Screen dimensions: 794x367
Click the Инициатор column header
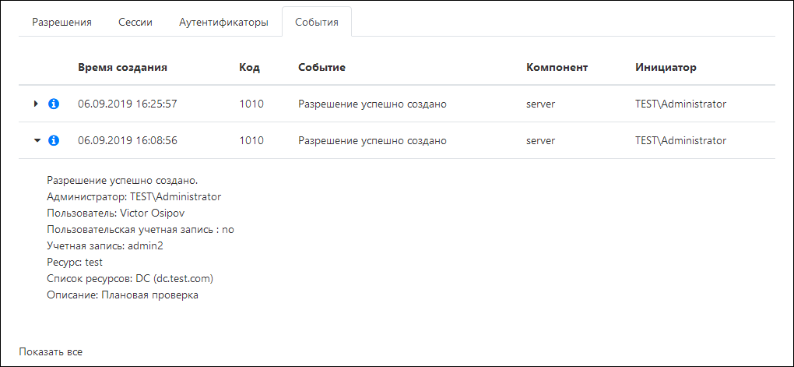click(x=666, y=67)
